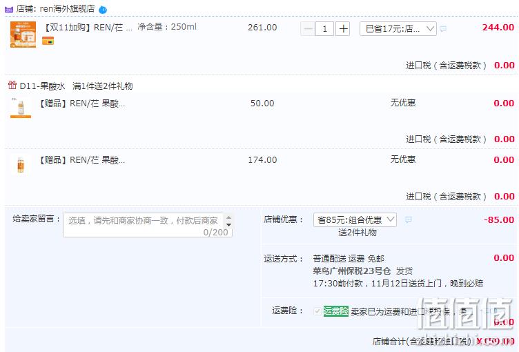
Task: Select the 244.00 subtotal price
Action: (x=498, y=28)
